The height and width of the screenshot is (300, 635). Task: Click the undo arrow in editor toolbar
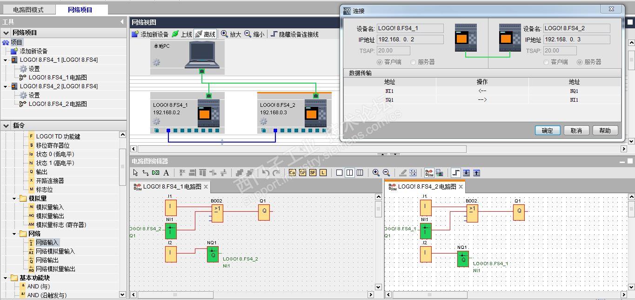pyautogui.click(x=266, y=173)
